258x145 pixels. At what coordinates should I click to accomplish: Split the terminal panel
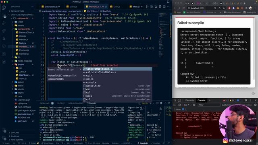coord(157,103)
